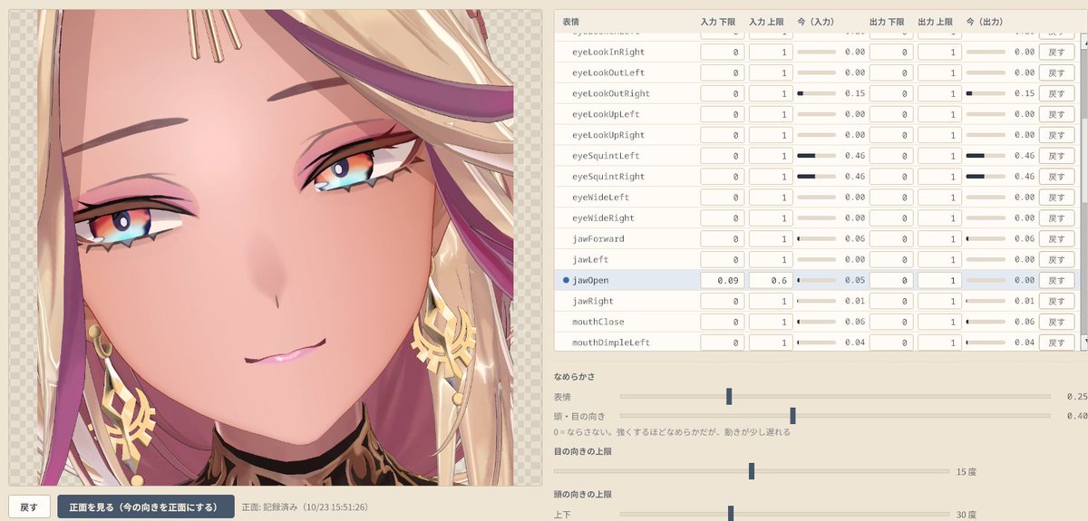Screen dimensions: 1088x521
Task: Edit eyeLookOutRight input upper limit field
Action: (771, 93)
